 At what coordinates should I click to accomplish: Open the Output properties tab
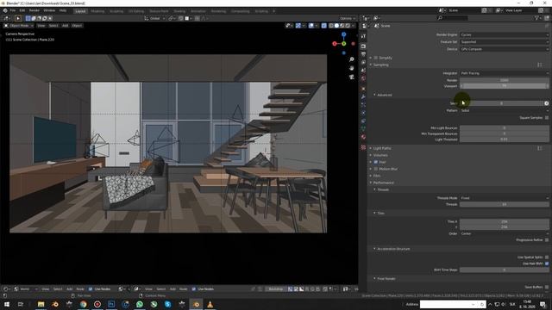363,54
